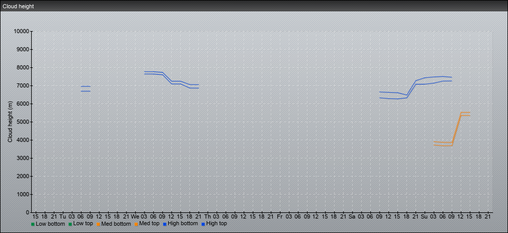Click the orange Med top legend swatch
Viewport: 508px width, 233px height.
click(136, 224)
